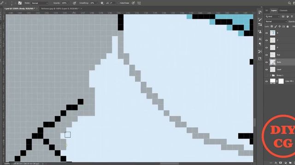This screenshot has width=295, height=165.
Task: Click the Smoothing 10% field
Action: click(x=92, y=3)
